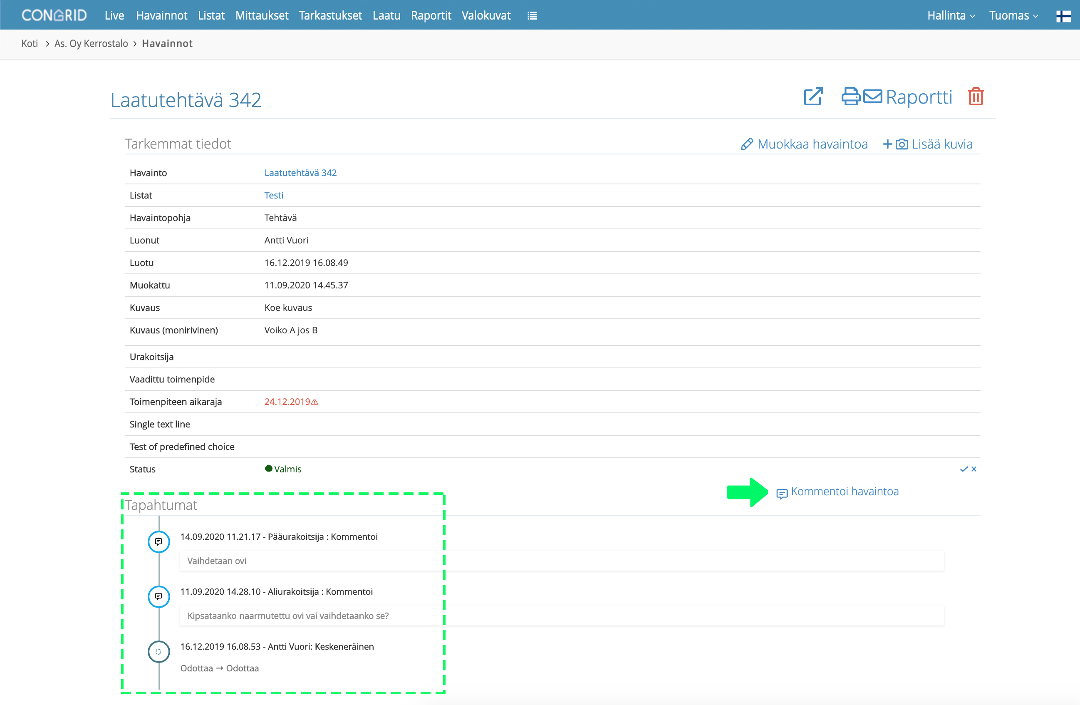
Task: Go to As. Oy Kerrostalo breadcrumb
Action: tap(91, 44)
